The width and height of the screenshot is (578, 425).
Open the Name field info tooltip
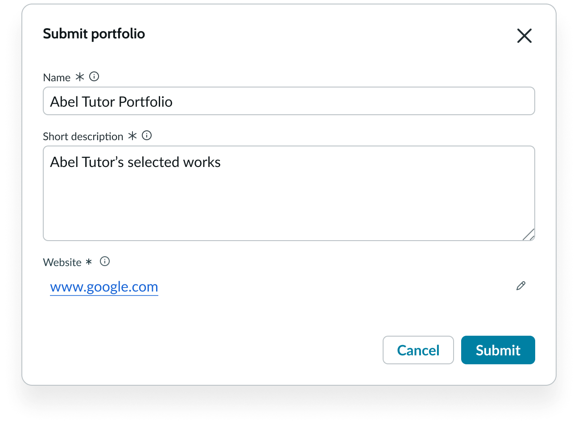(x=94, y=76)
